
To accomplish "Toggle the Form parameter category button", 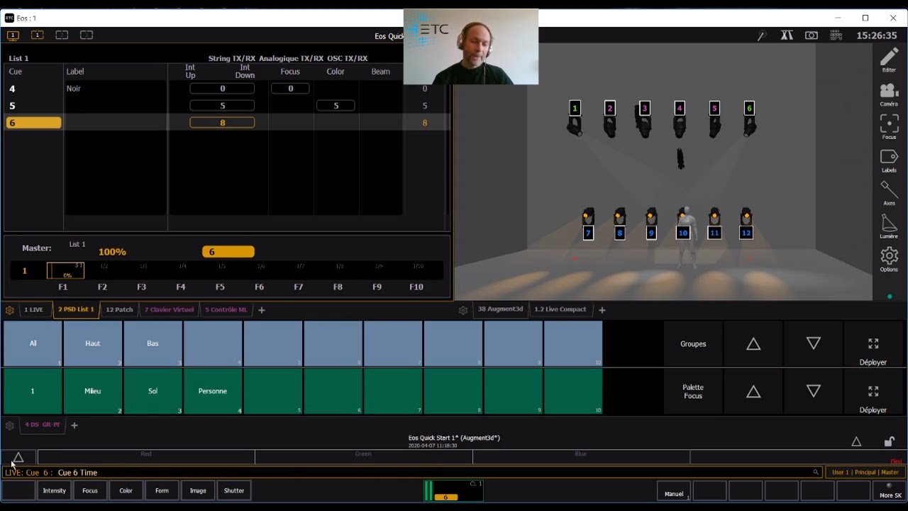I will 162,490.
